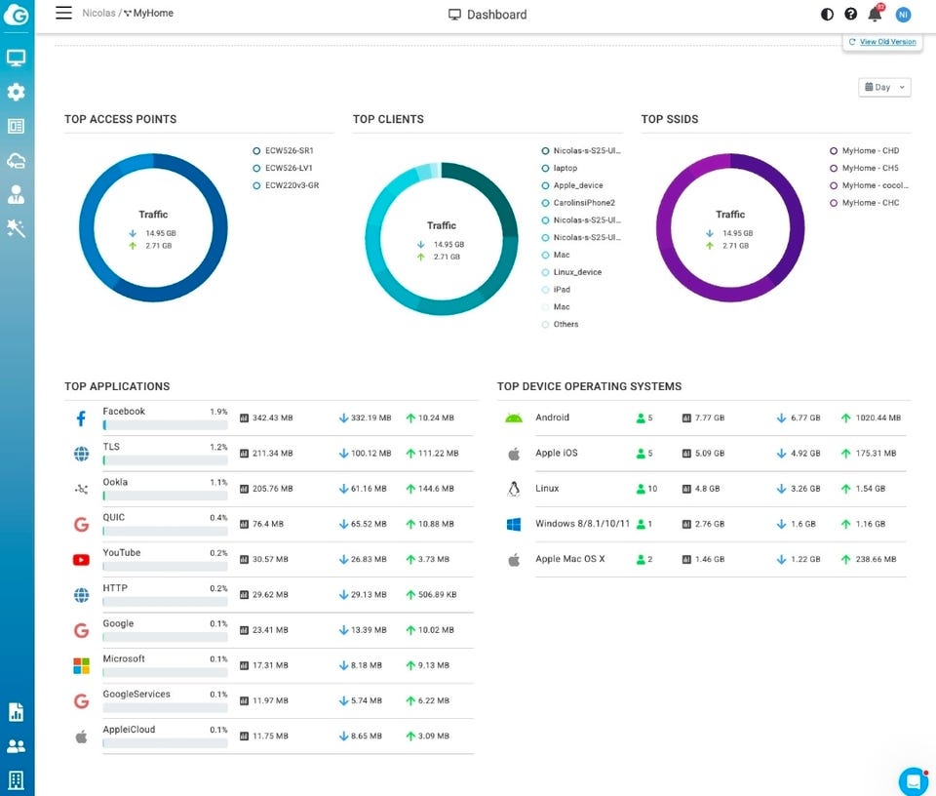Screen dimensions: 936x796
Task: Click the AppleiCloud application name
Action: tap(129, 729)
